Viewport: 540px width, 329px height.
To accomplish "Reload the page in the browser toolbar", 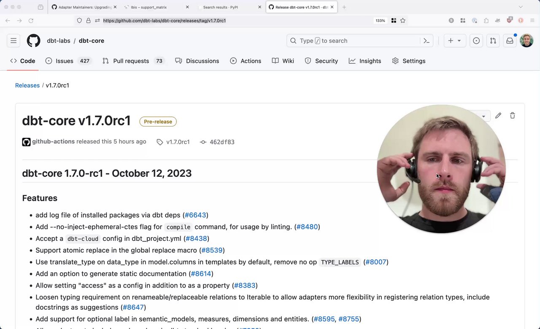I will click(x=31, y=20).
